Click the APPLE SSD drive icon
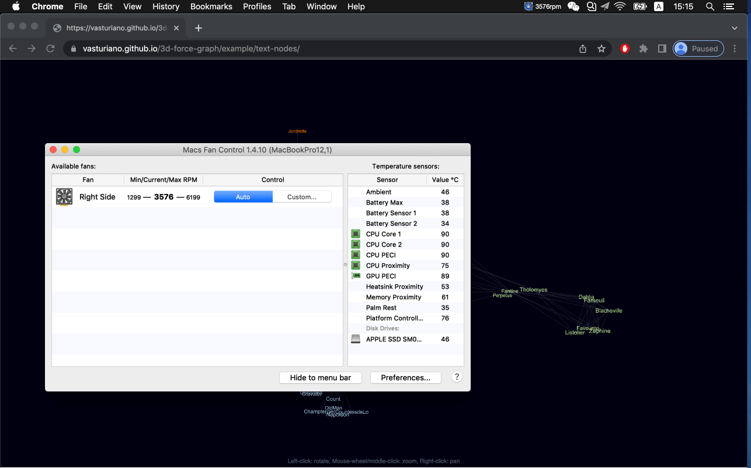The height and width of the screenshot is (468, 751). point(356,339)
